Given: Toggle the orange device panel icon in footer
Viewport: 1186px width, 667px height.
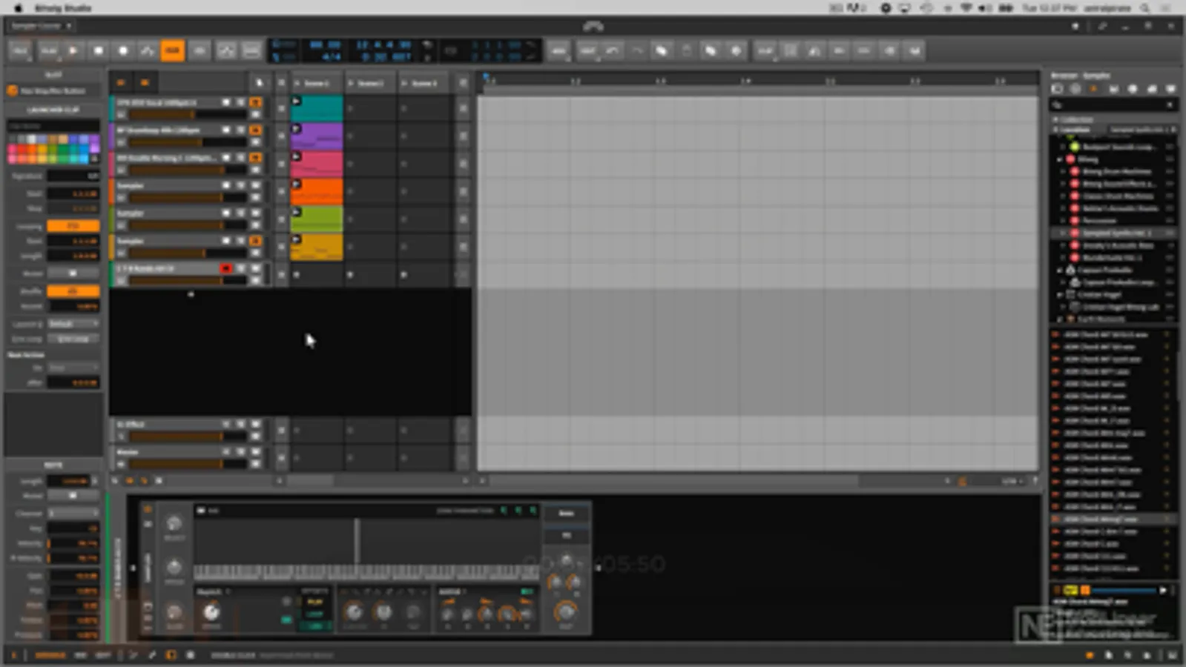Looking at the screenshot, I should pos(171,655).
